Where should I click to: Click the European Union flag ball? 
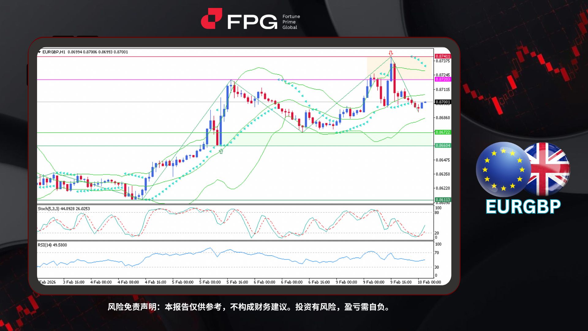pyautogui.click(x=503, y=169)
